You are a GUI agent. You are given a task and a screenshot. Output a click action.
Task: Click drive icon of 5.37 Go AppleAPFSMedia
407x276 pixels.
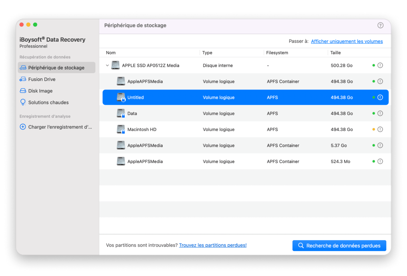(x=121, y=145)
